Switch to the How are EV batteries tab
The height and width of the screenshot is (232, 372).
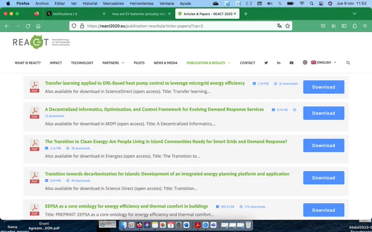point(141,14)
